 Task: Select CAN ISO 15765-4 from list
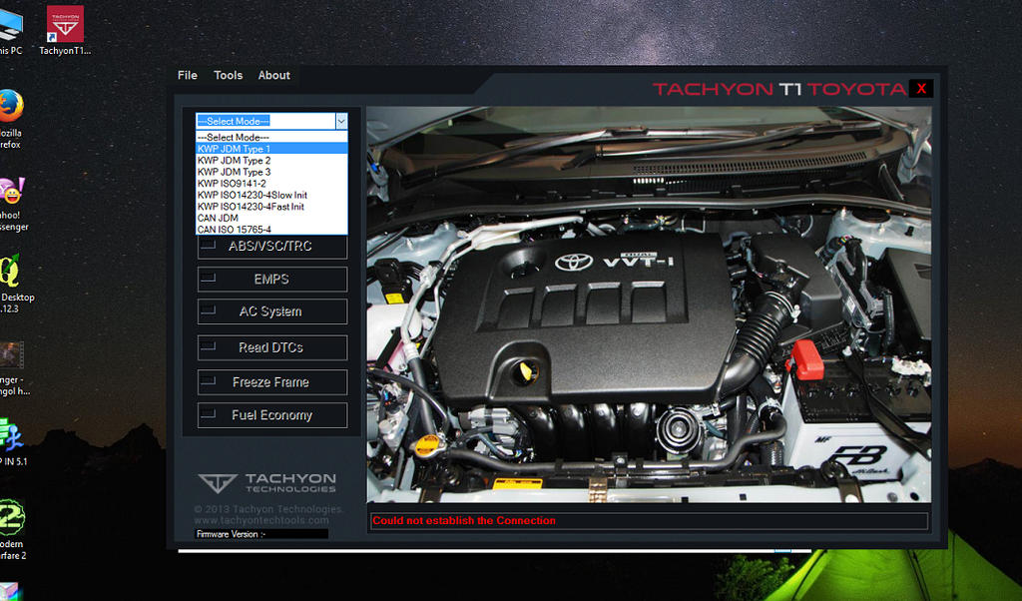tap(271, 230)
